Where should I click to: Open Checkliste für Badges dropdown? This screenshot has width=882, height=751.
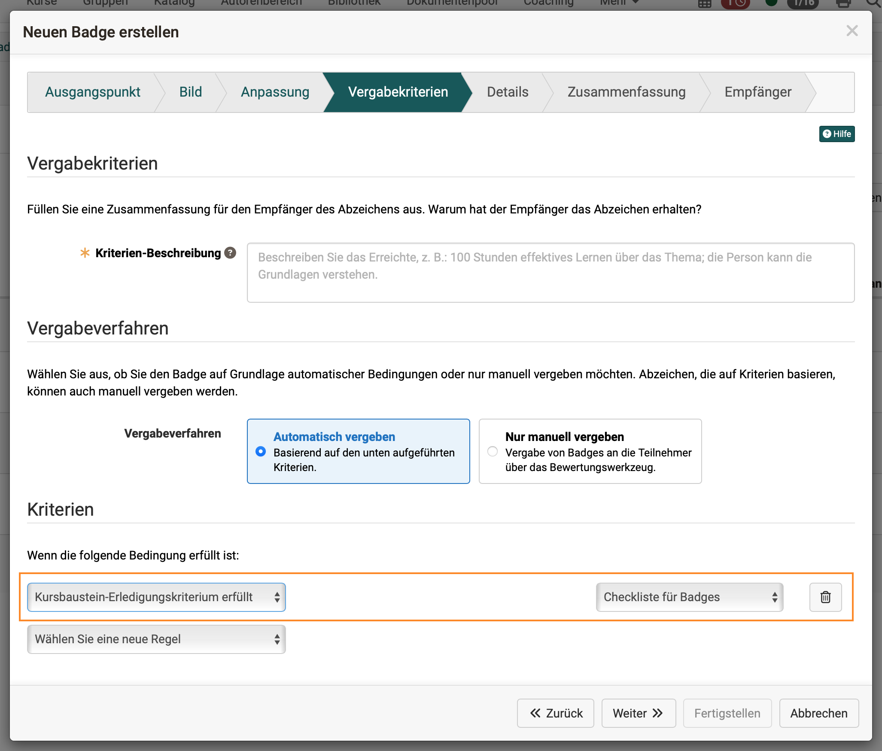(689, 597)
